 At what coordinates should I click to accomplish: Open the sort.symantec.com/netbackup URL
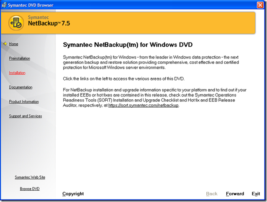click(144, 105)
